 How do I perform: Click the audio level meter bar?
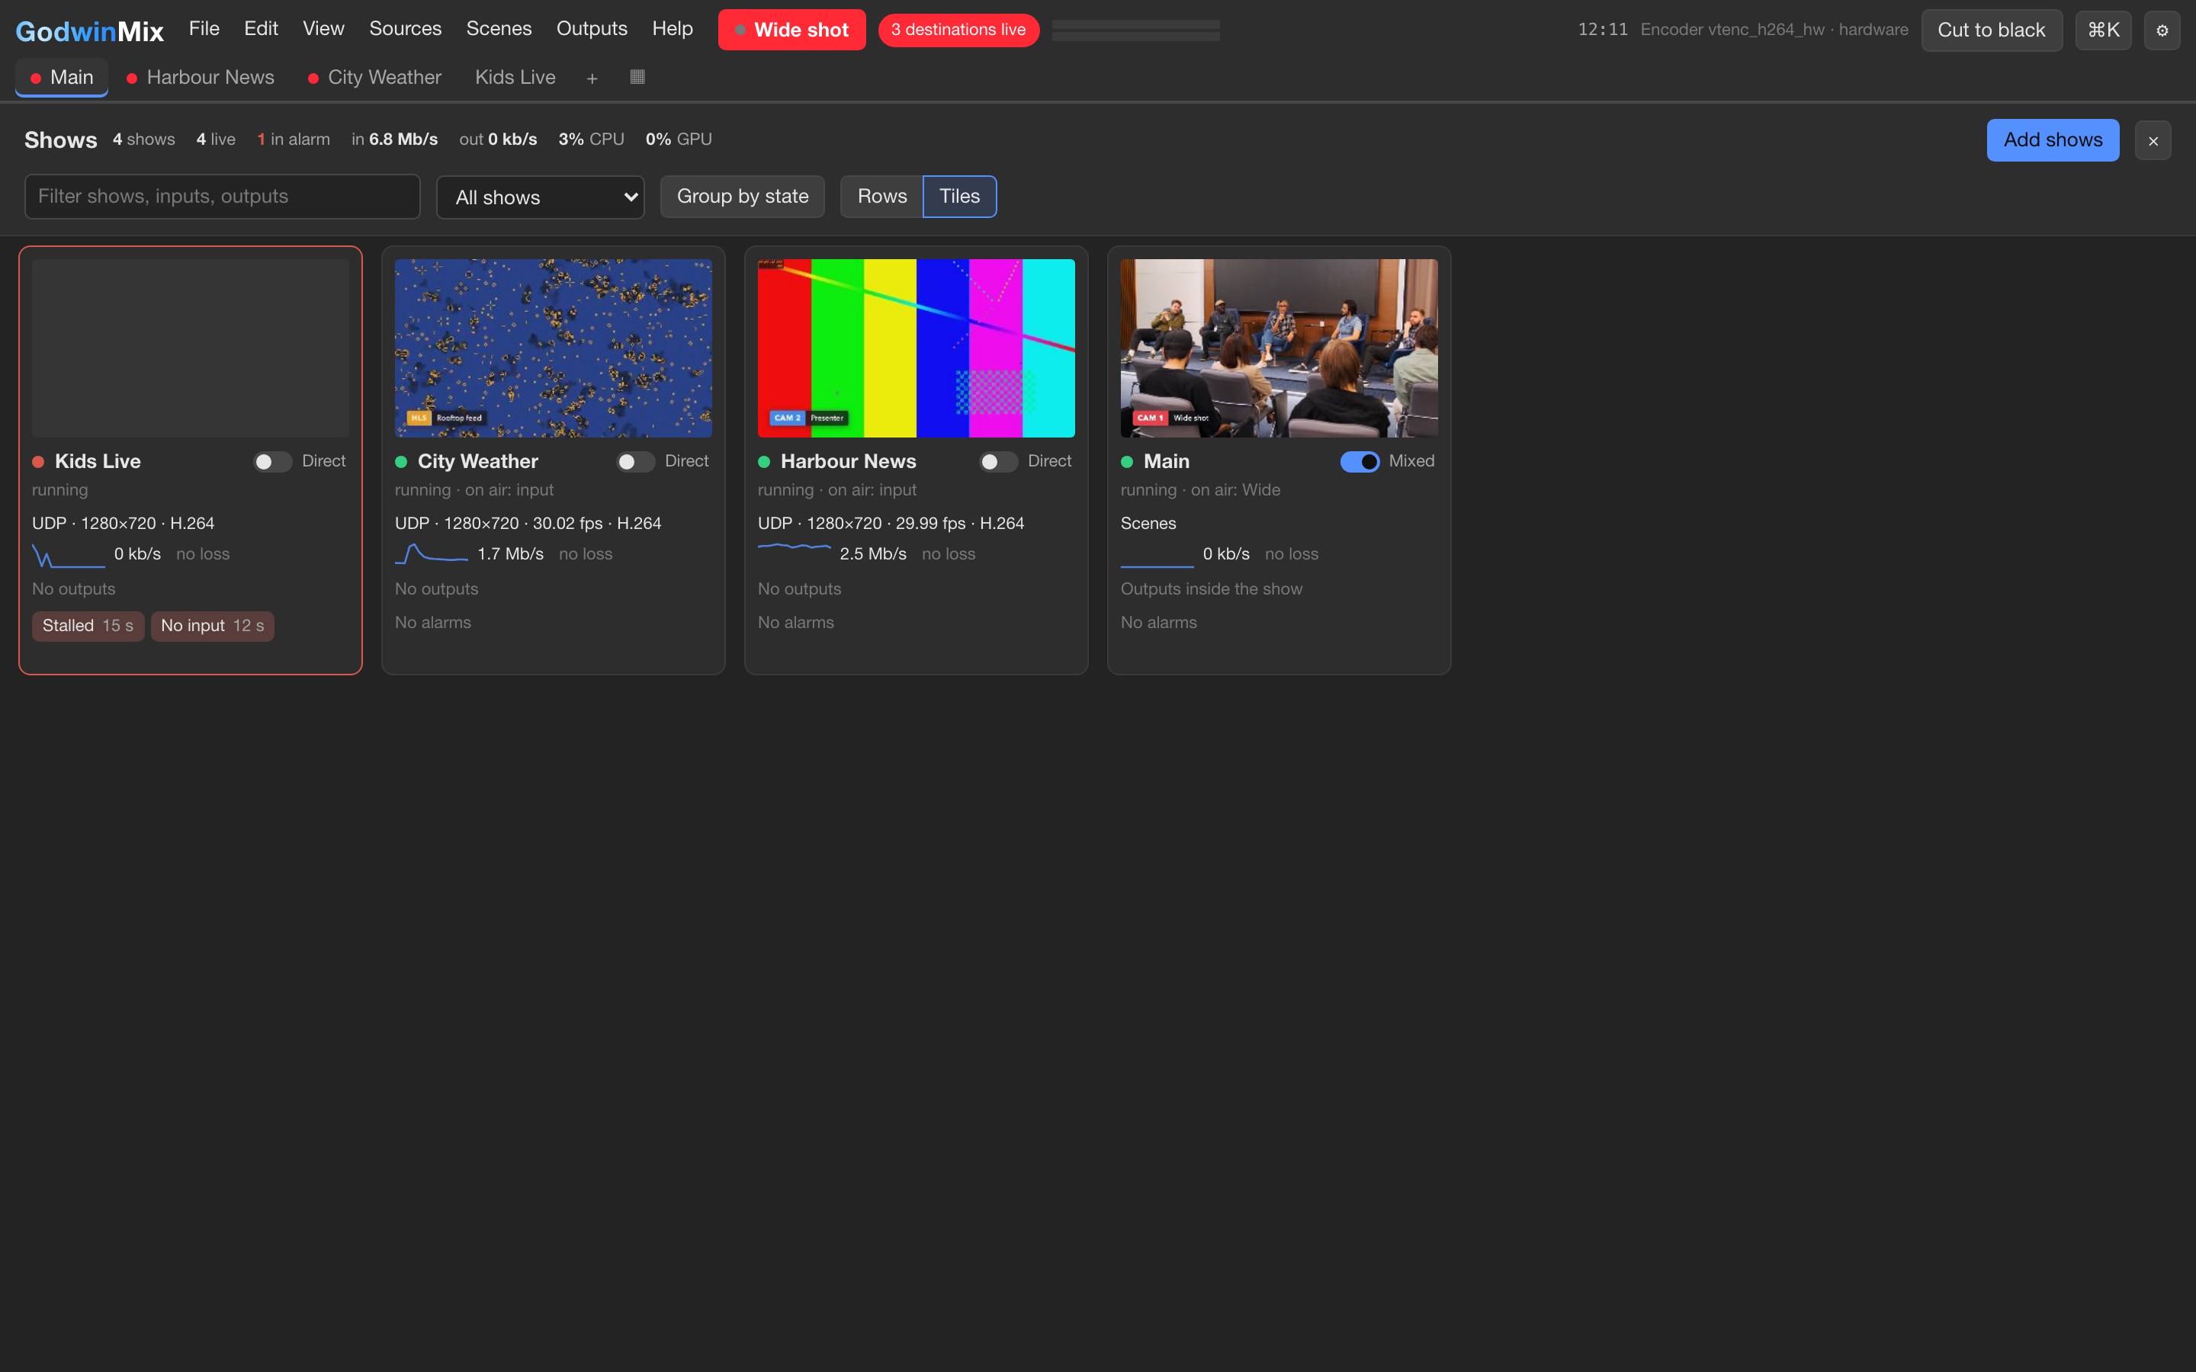tap(1135, 30)
